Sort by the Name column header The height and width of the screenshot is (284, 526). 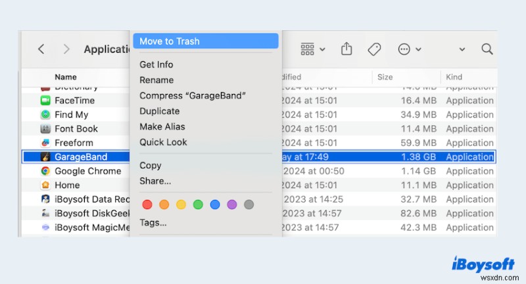coord(66,77)
